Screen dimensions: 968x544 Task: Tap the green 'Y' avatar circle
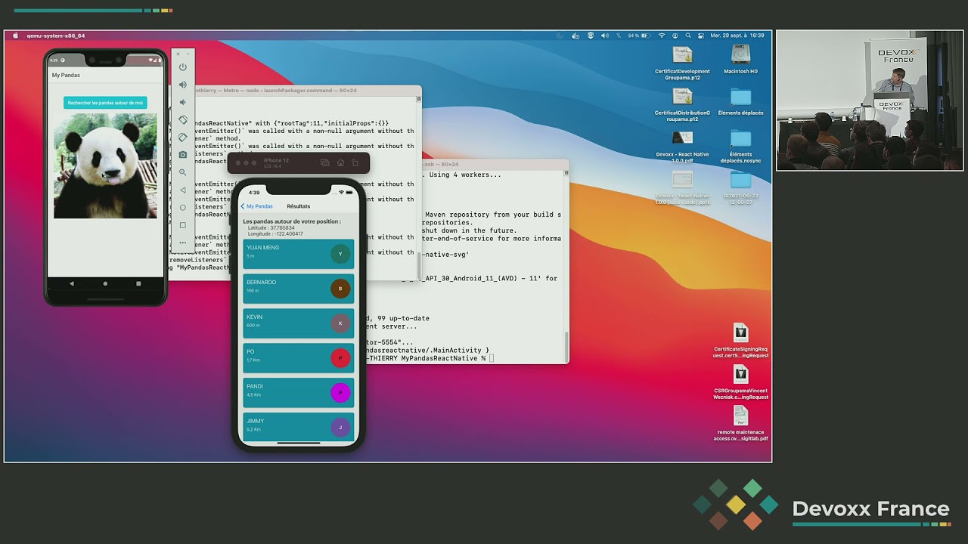point(340,254)
